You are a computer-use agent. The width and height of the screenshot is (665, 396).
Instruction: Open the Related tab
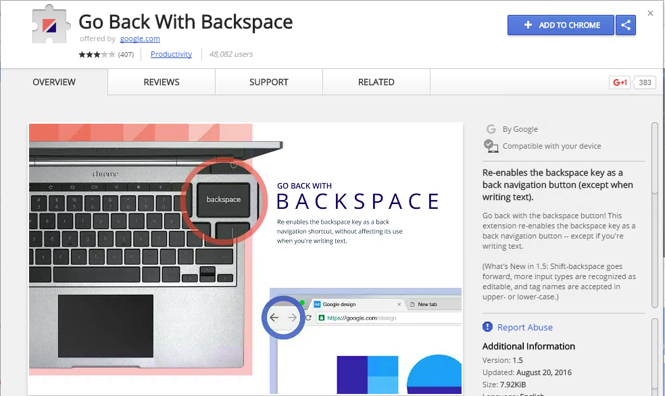coord(376,82)
